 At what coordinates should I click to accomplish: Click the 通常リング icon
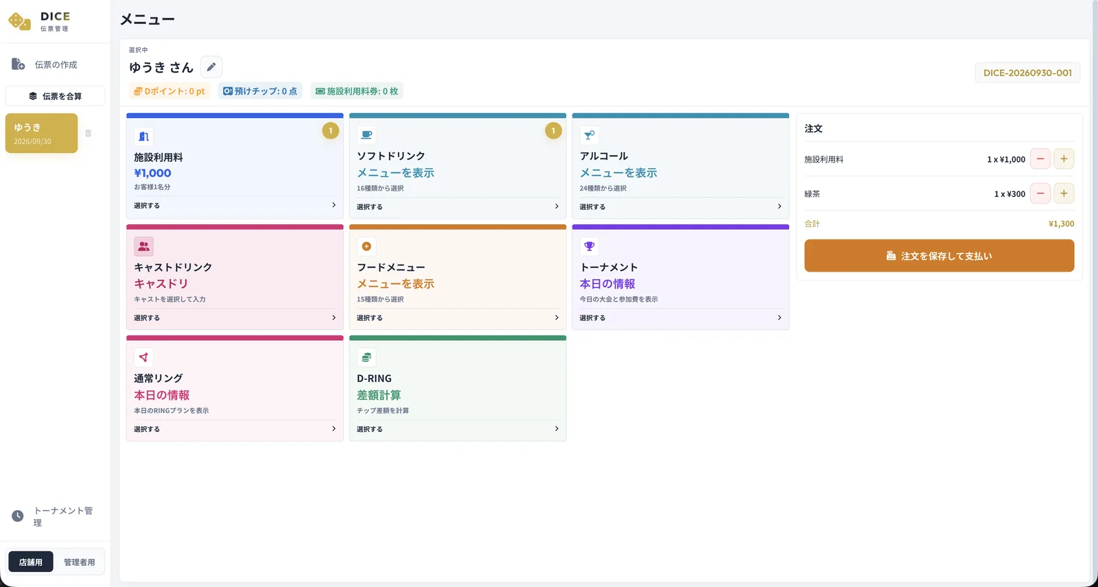(143, 357)
